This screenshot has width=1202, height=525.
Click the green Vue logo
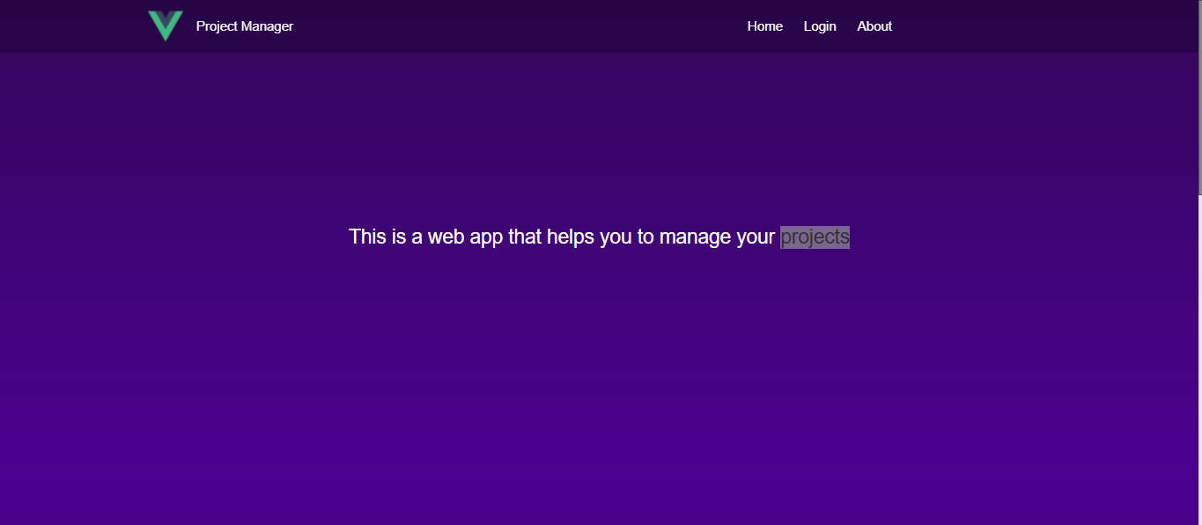tap(166, 26)
